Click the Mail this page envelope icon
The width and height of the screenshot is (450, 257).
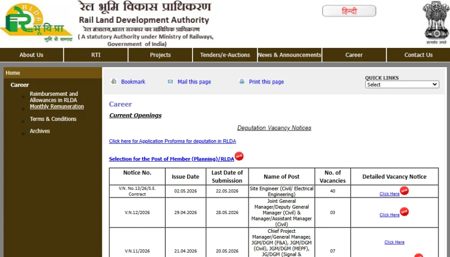170,82
